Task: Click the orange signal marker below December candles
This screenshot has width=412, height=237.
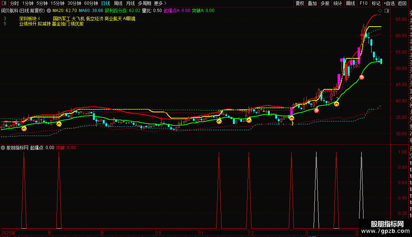Action: tap(249, 120)
